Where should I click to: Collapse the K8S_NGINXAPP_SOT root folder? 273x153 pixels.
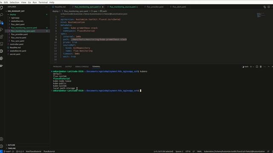point(16,11)
